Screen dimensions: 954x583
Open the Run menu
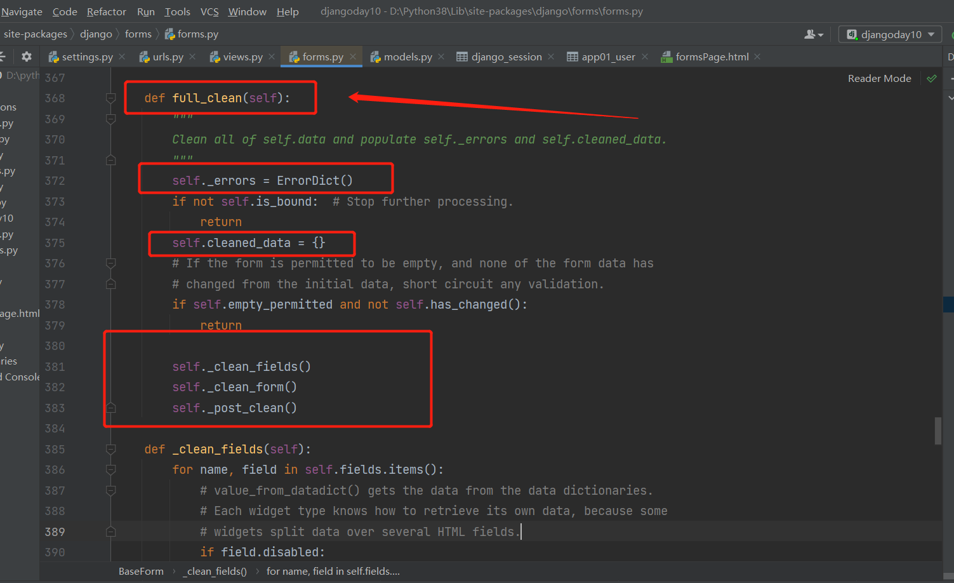[x=146, y=11]
